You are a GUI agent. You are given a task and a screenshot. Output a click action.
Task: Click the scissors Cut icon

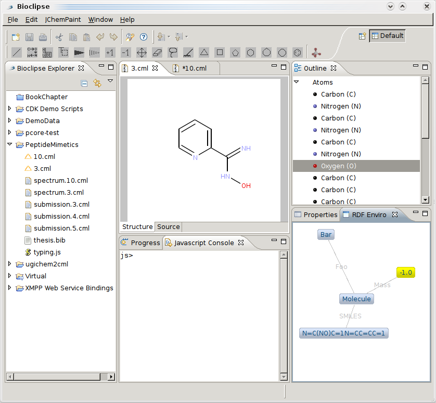coord(59,37)
